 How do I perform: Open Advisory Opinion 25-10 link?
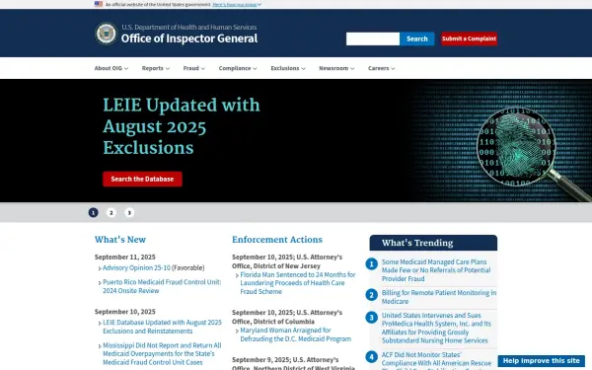[136, 267]
